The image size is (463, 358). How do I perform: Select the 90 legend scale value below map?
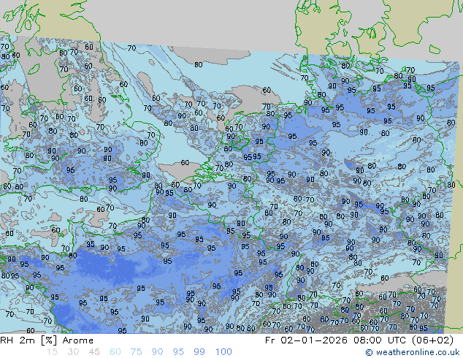pyautogui.click(x=157, y=352)
